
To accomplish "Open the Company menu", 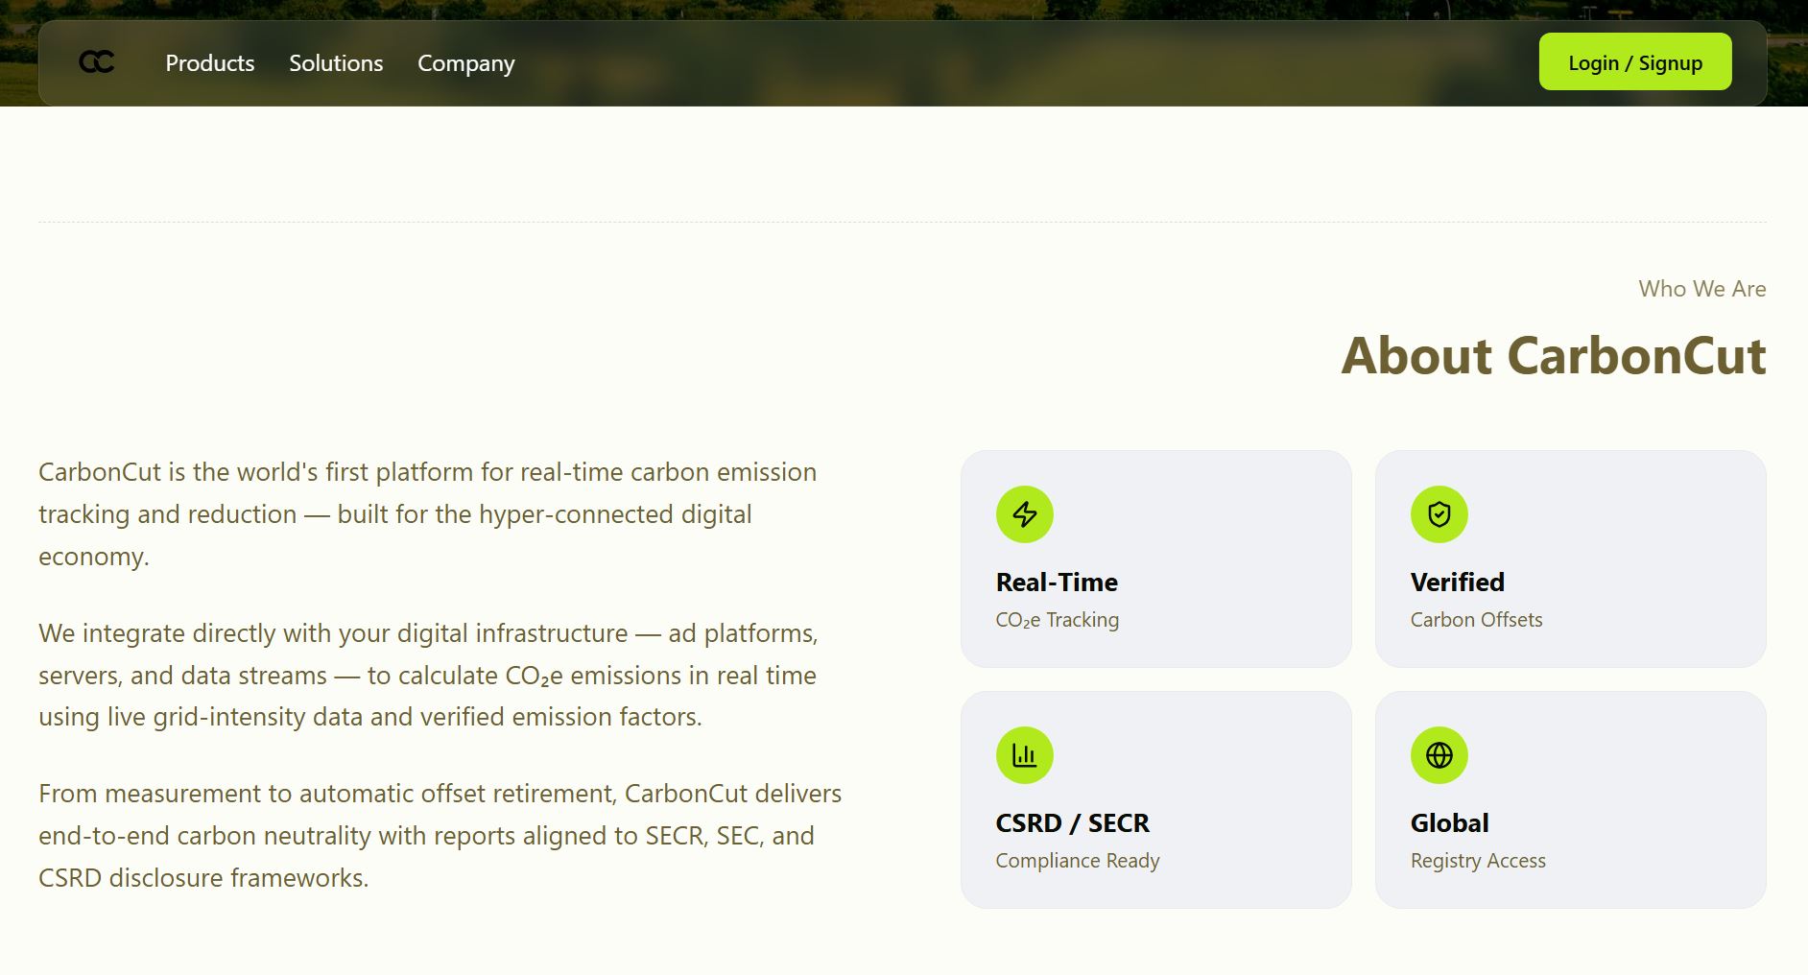I will (x=466, y=63).
